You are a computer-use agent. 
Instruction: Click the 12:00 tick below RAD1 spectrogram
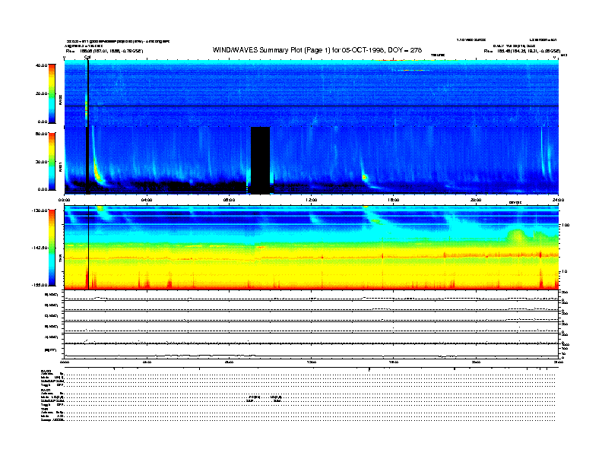312,200
